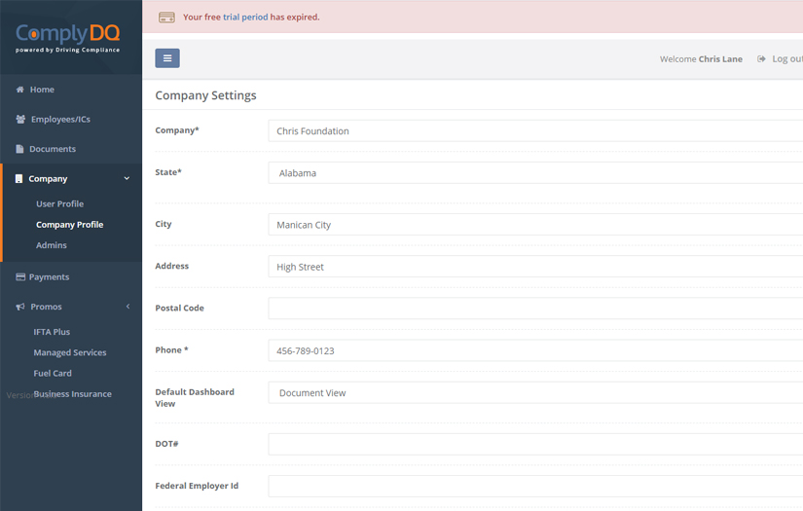Click the Company Settings heading
This screenshot has height=511, width=803.
pyautogui.click(x=206, y=95)
